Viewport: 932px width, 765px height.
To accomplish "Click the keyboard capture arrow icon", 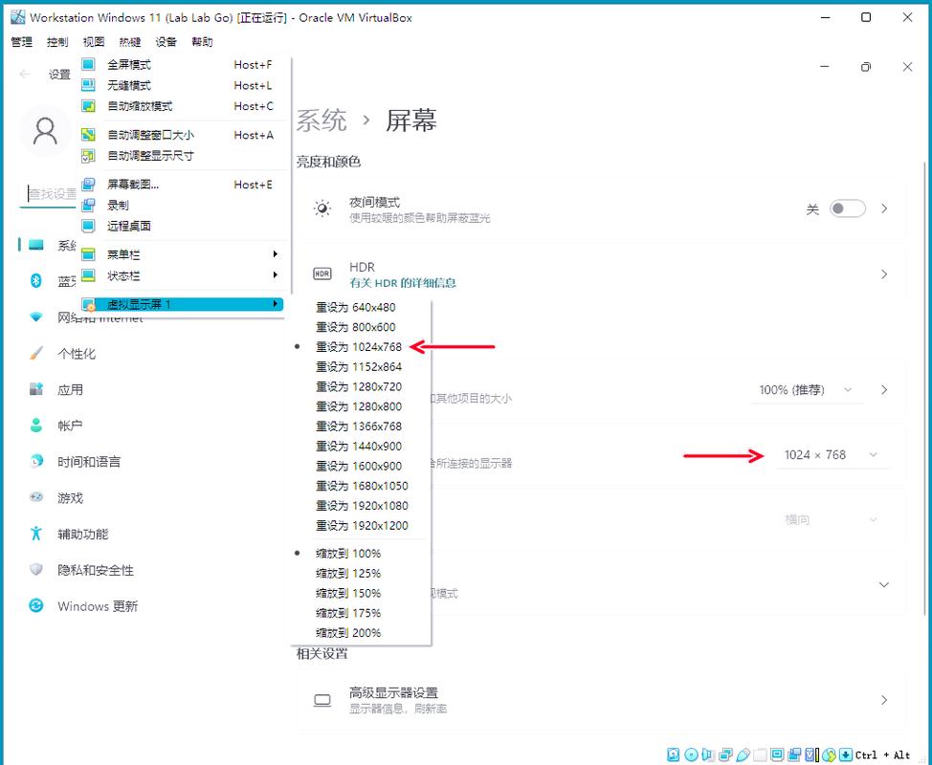I will pyautogui.click(x=845, y=754).
